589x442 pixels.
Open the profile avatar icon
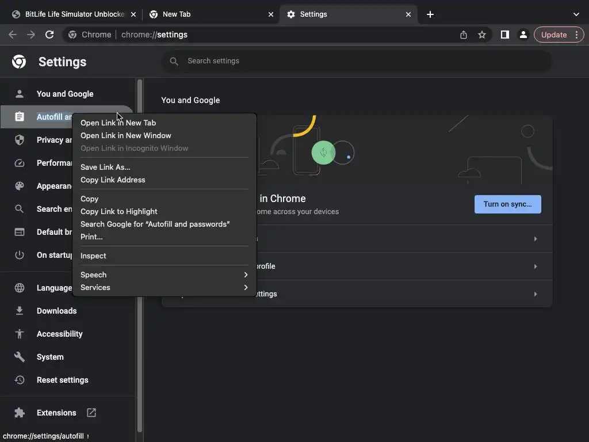coord(523,35)
